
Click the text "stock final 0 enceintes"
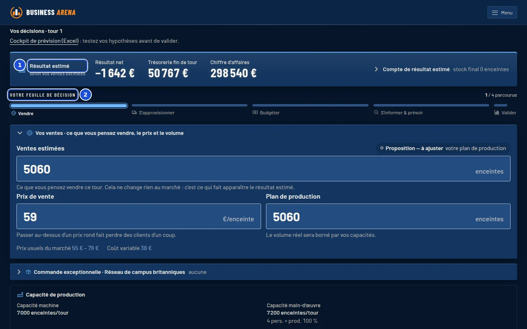[x=481, y=70]
